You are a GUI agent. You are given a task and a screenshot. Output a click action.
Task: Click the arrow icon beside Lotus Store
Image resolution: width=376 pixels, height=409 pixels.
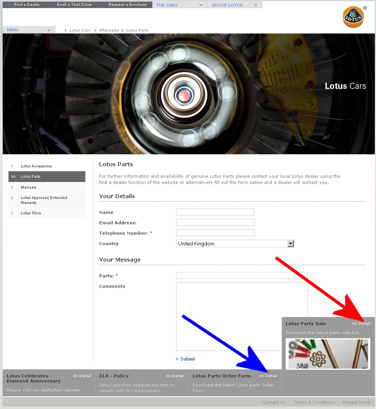click(x=12, y=213)
